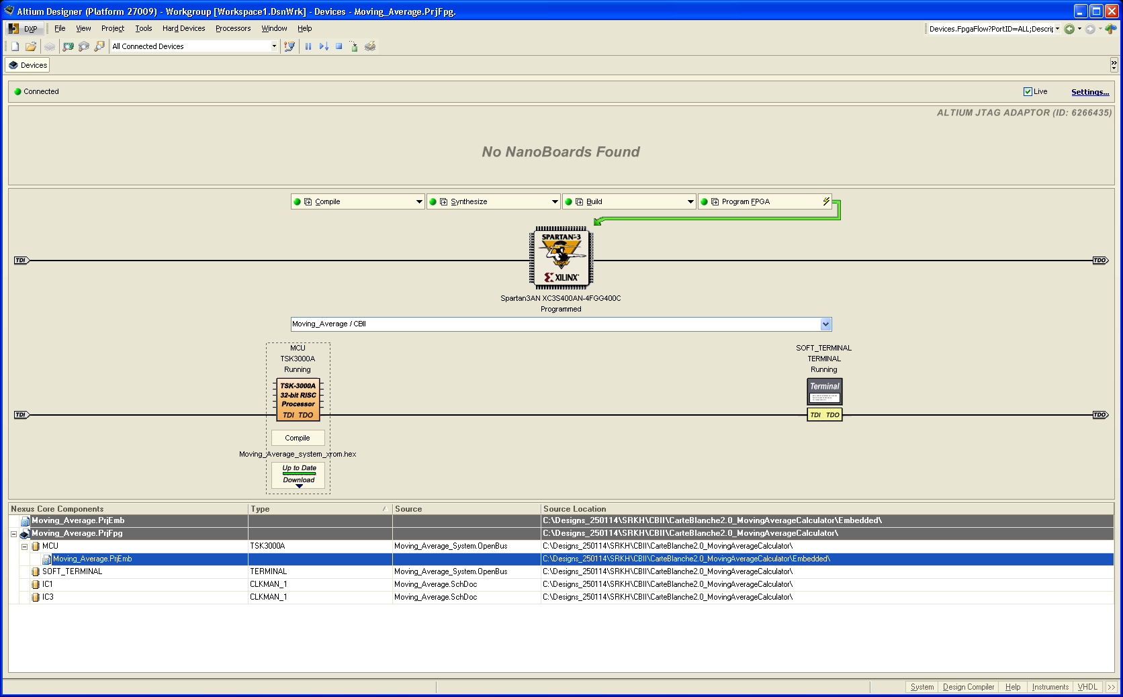Click the magnifier search devices icon
The height and width of the screenshot is (697, 1123).
pyautogui.click(x=99, y=46)
